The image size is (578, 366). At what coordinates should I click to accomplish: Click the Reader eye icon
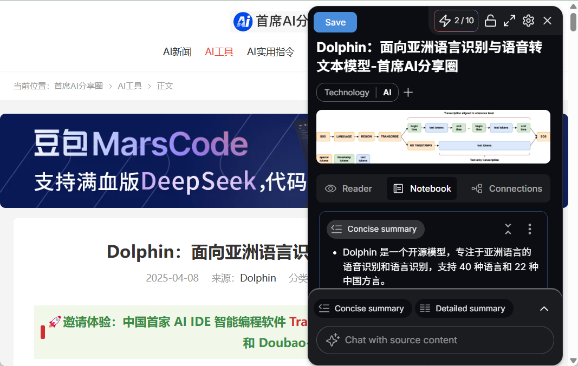pos(330,189)
